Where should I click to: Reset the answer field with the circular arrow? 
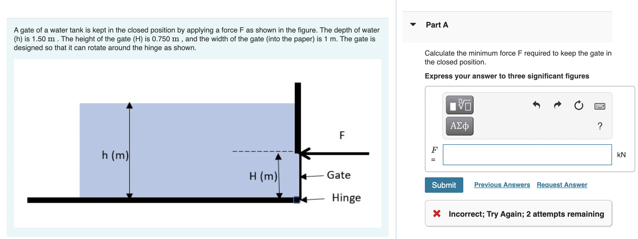coord(579,105)
